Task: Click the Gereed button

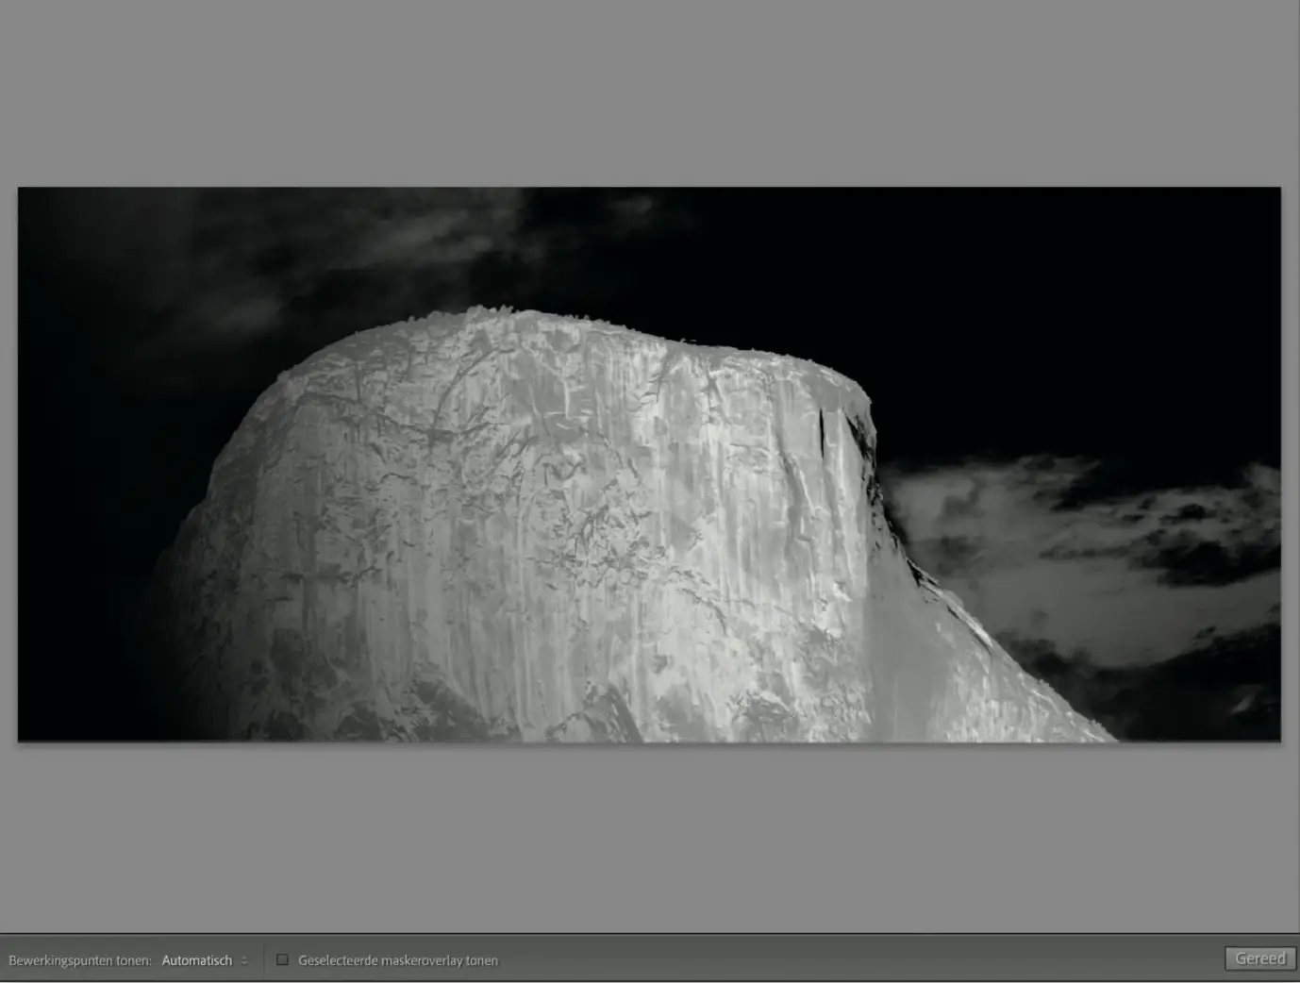Action: pos(1259,958)
